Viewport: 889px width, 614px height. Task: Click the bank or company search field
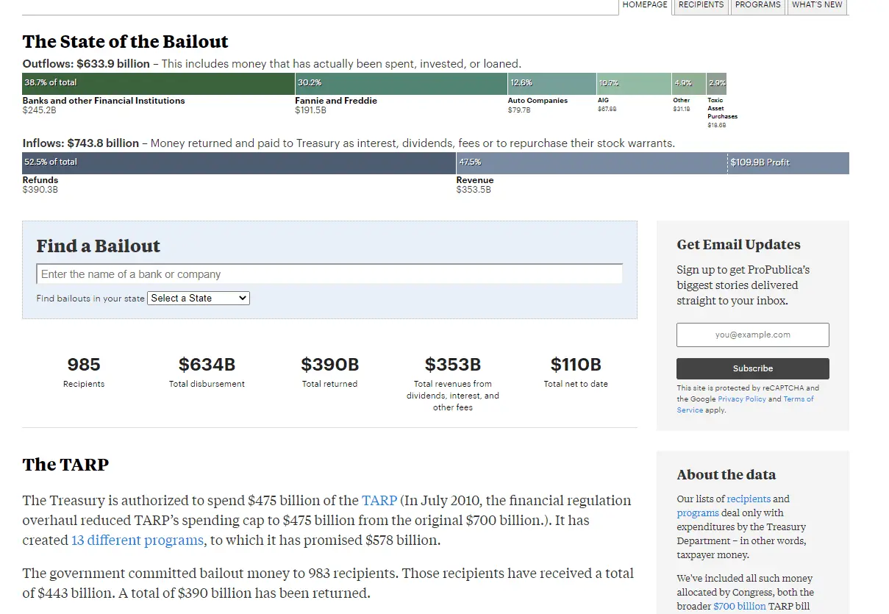point(329,274)
